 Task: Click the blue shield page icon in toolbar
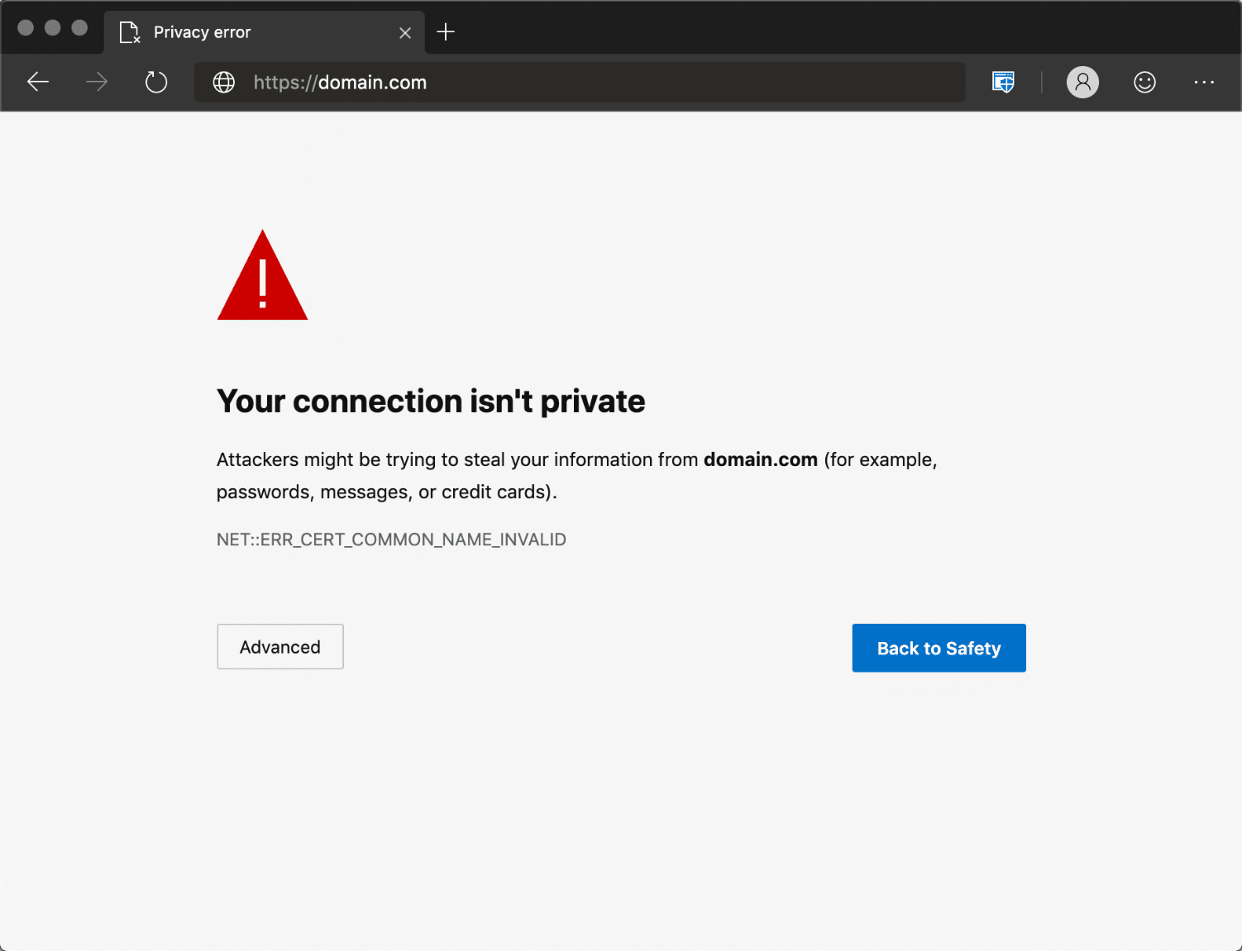point(1002,82)
